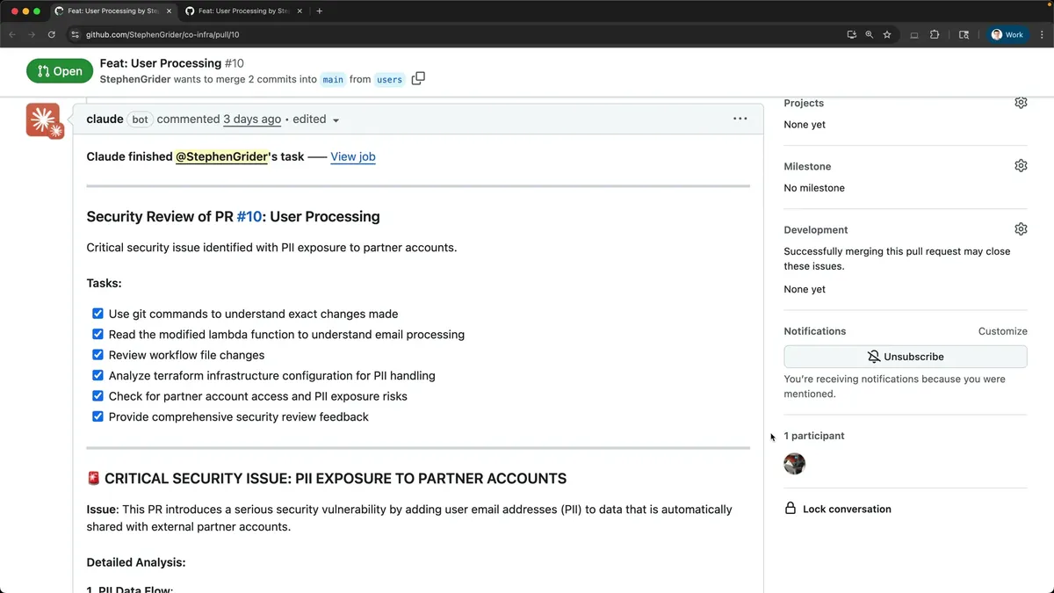Image resolution: width=1054 pixels, height=593 pixels.
Task: Click the Claude bot avatar
Action: 43,120
